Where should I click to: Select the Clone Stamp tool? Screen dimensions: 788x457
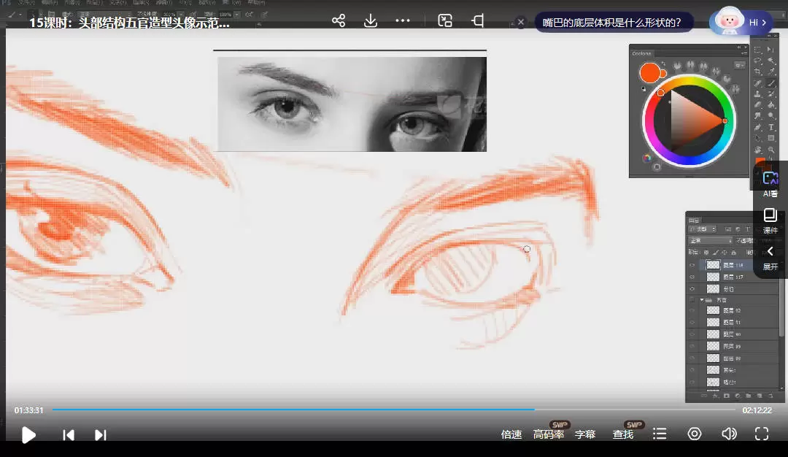(x=757, y=94)
